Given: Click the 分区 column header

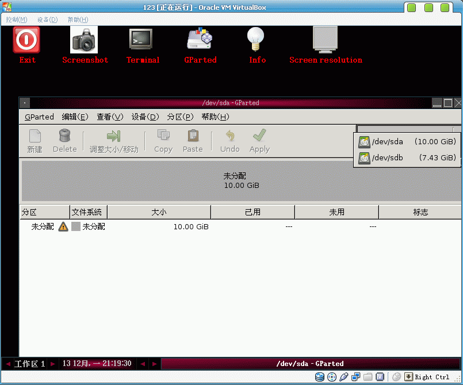Looking at the screenshot, I should coord(45,212).
